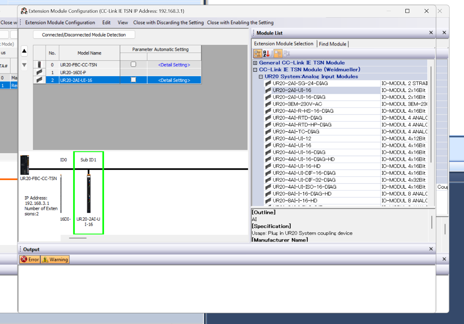Click the outline description vertical scrollbar

pyautogui.click(x=432, y=222)
